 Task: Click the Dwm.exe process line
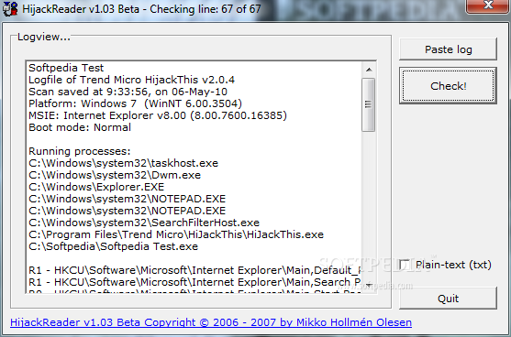[115, 175]
